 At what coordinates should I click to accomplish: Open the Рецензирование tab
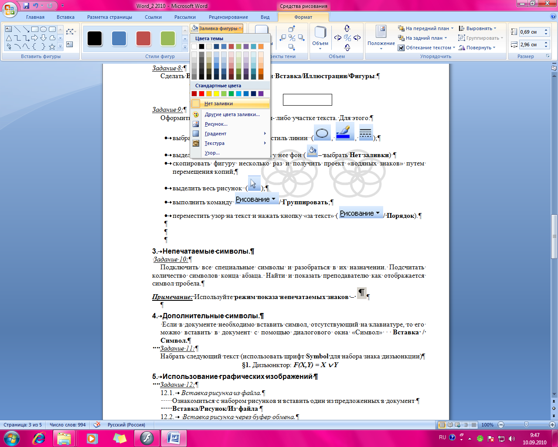click(228, 17)
